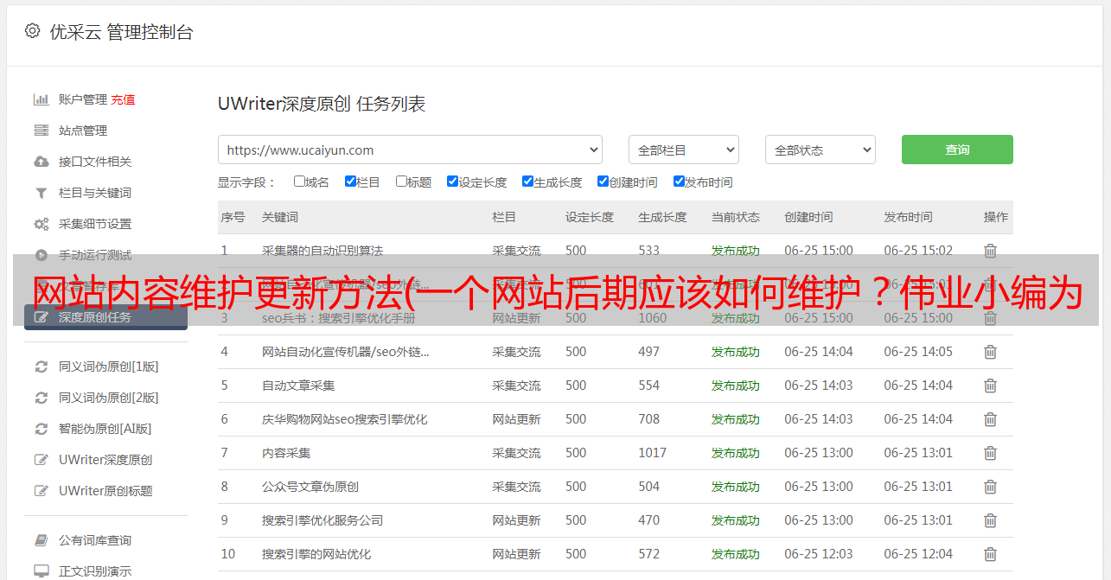Delete row 5 自动文章采集 via trash icon
This screenshot has width=1111, height=580.
[990, 386]
